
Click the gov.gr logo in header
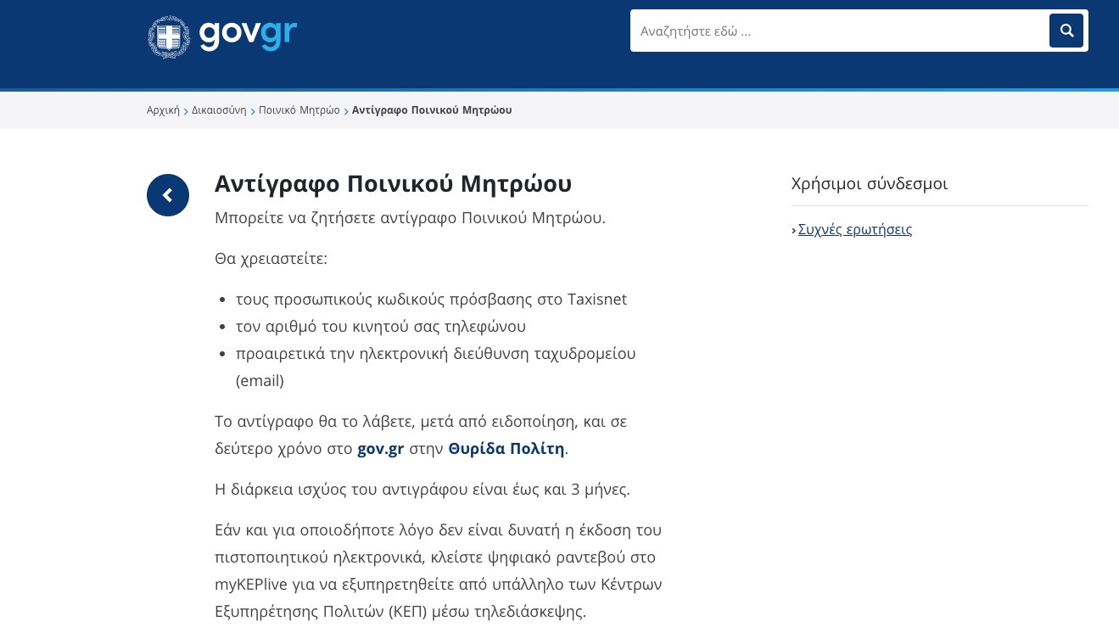click(x=222, y=36)
